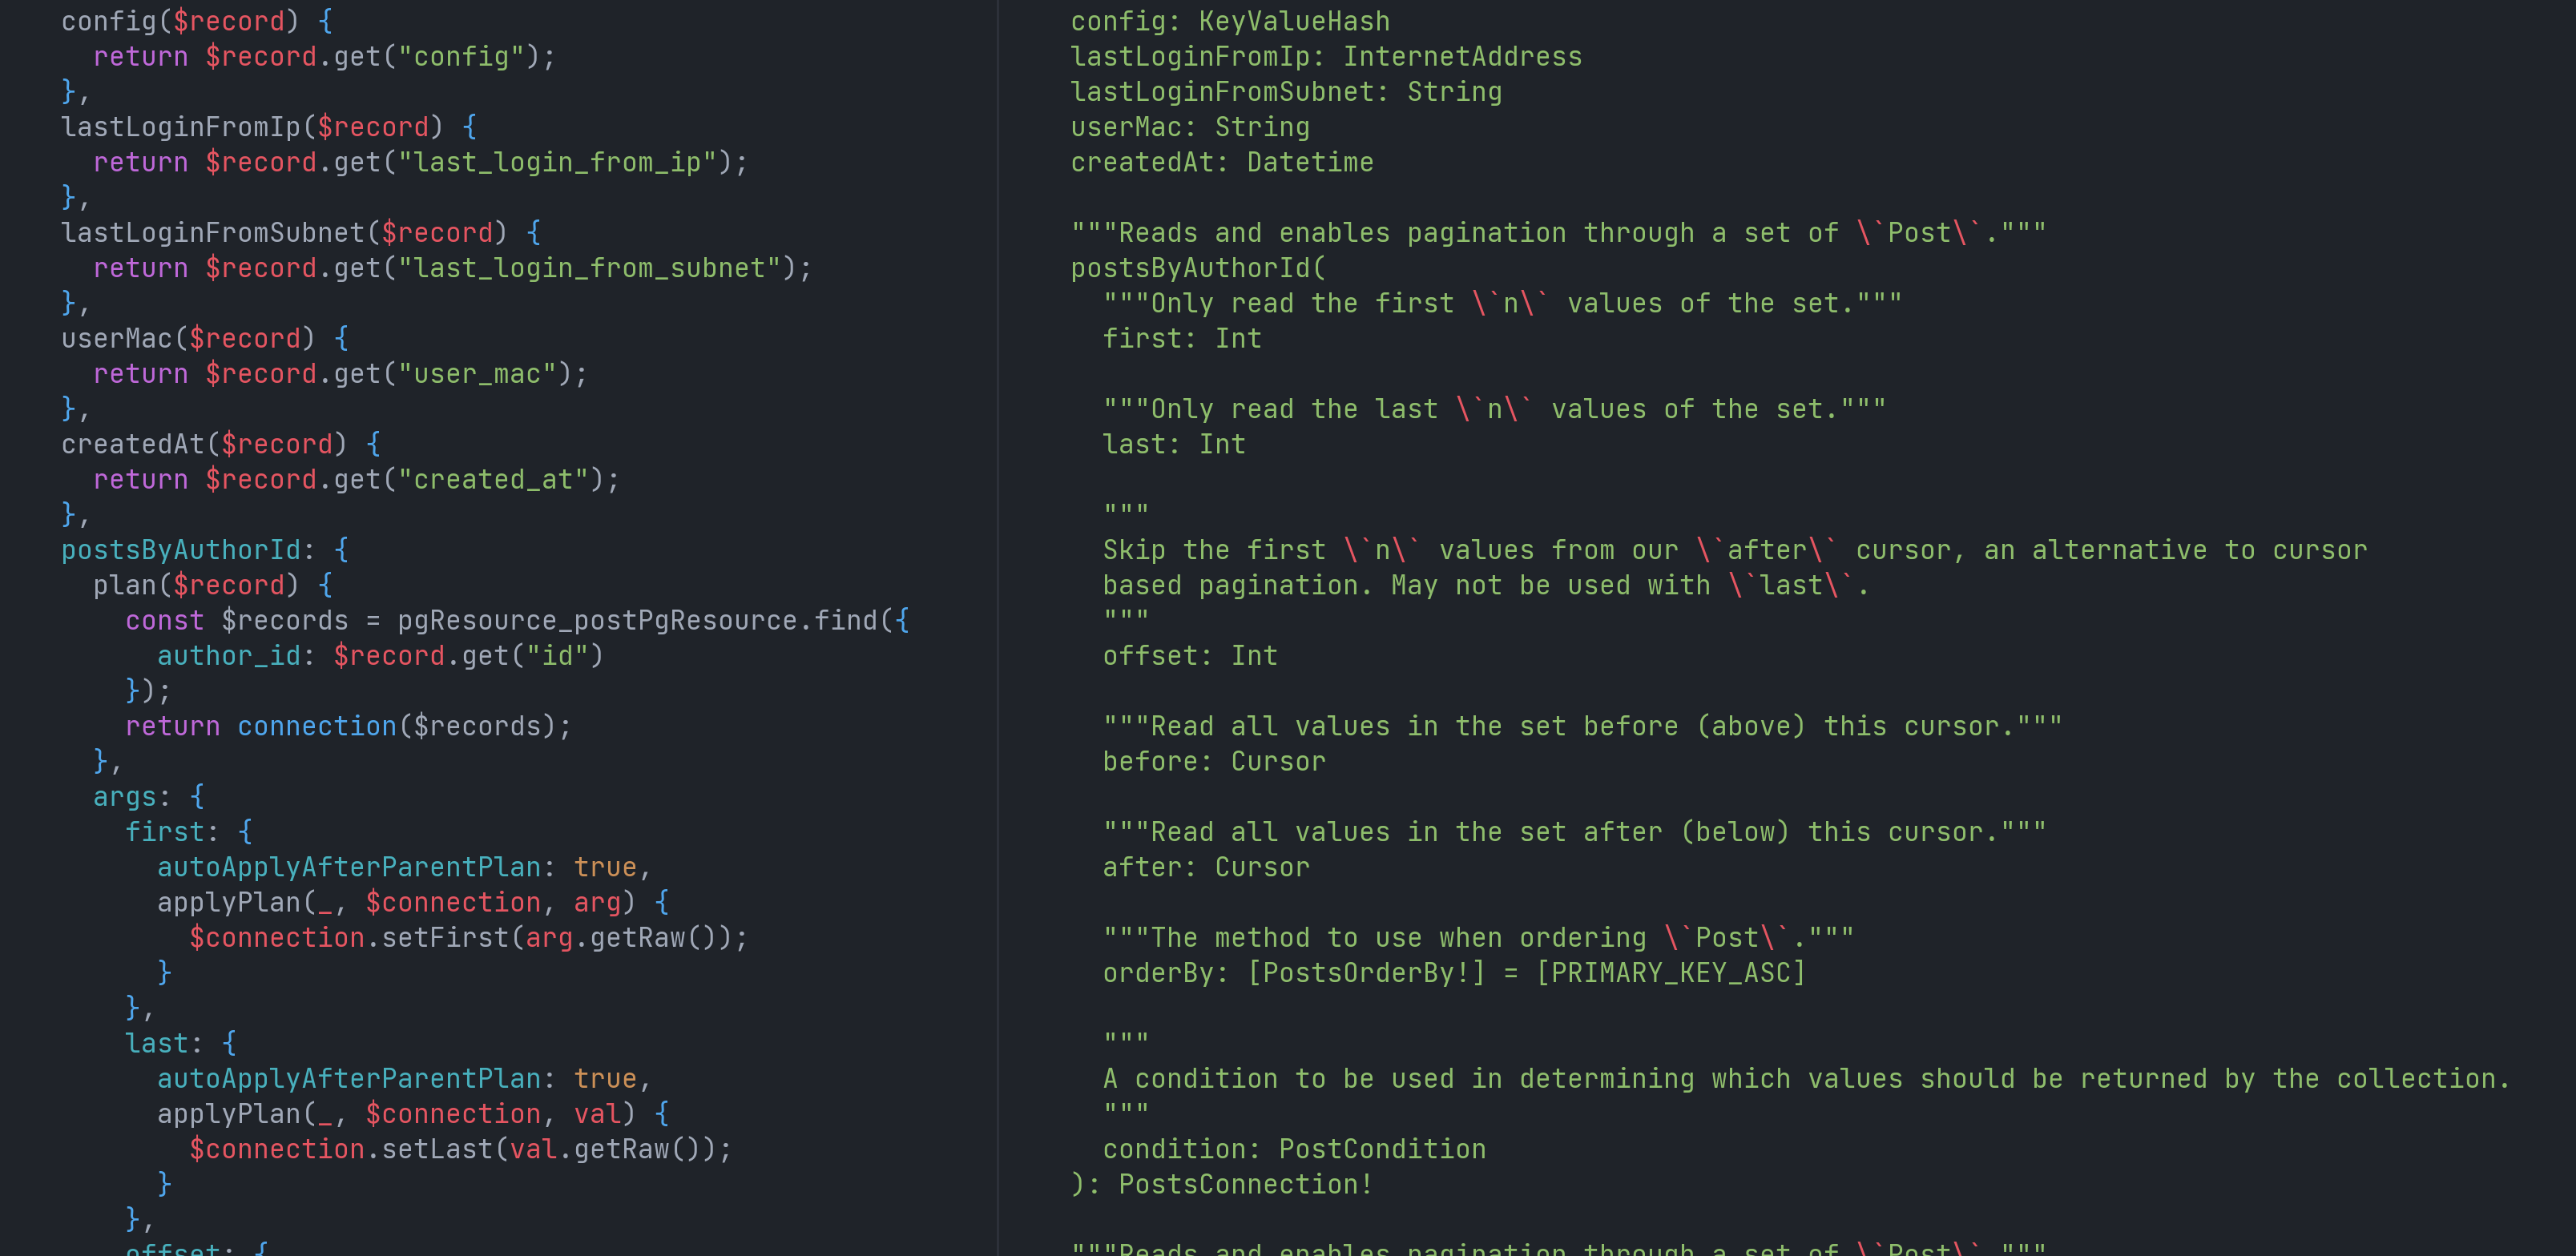Click the PostsConnection! return type
This screenshot has height=1256, width=2576.
click(x=1246, y=1185)
